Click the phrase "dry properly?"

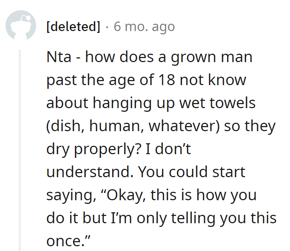pos(96,149)
